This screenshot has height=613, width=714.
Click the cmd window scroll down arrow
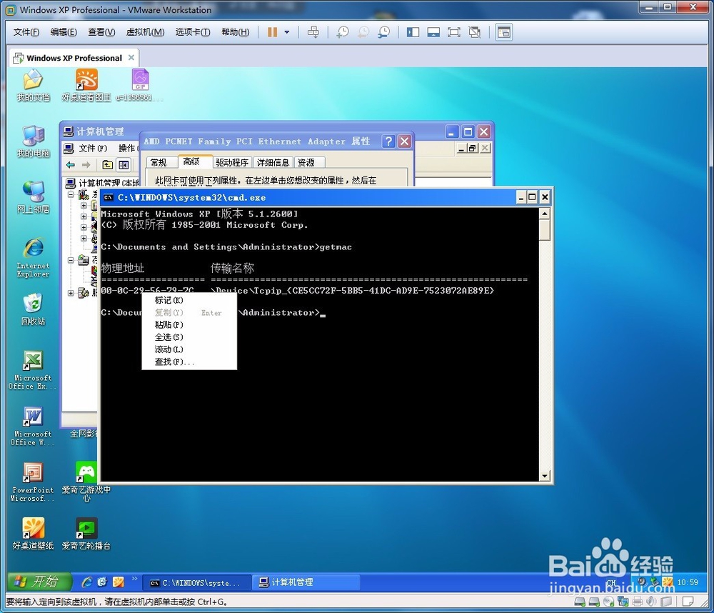[545, 476]
